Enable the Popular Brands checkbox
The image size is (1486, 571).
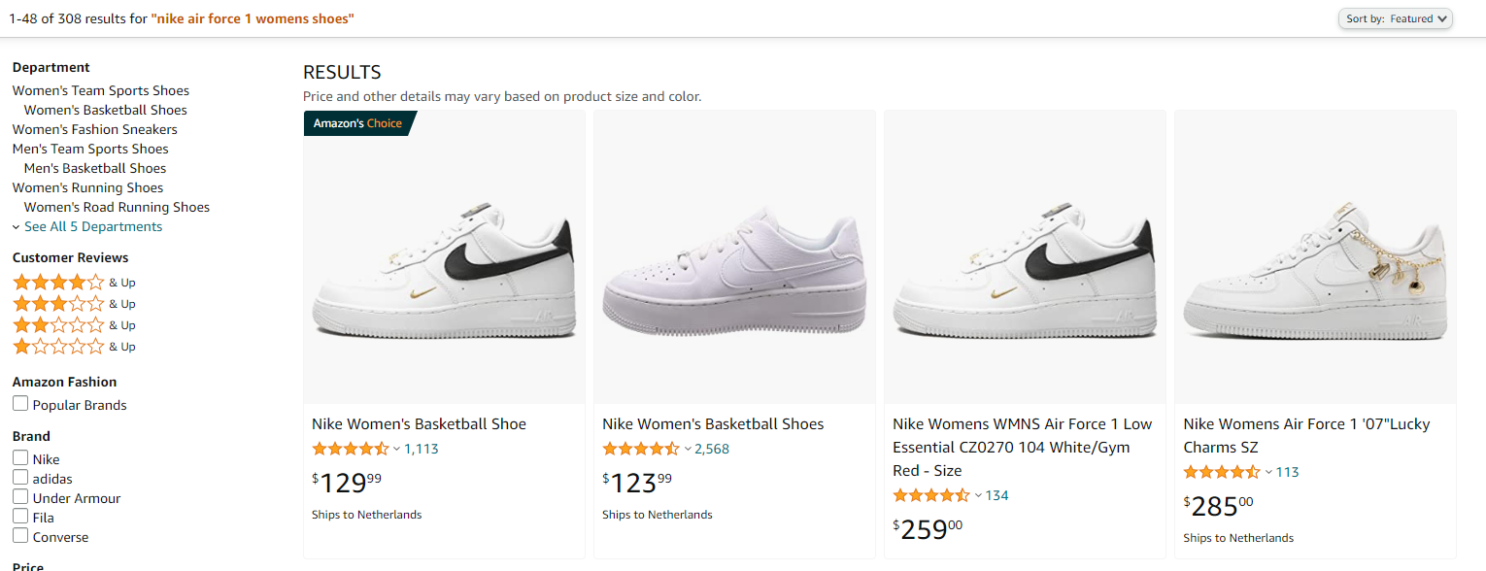20,404
